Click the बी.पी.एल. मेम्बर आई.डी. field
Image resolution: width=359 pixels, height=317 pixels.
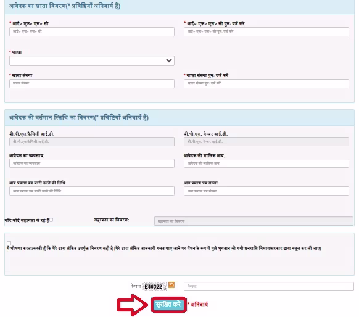[x=266, y=141]
